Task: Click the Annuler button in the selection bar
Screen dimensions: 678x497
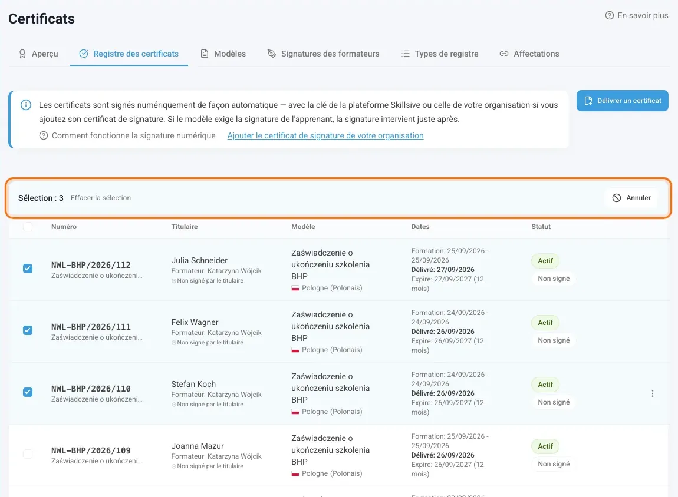Action: tap(632, 198)
